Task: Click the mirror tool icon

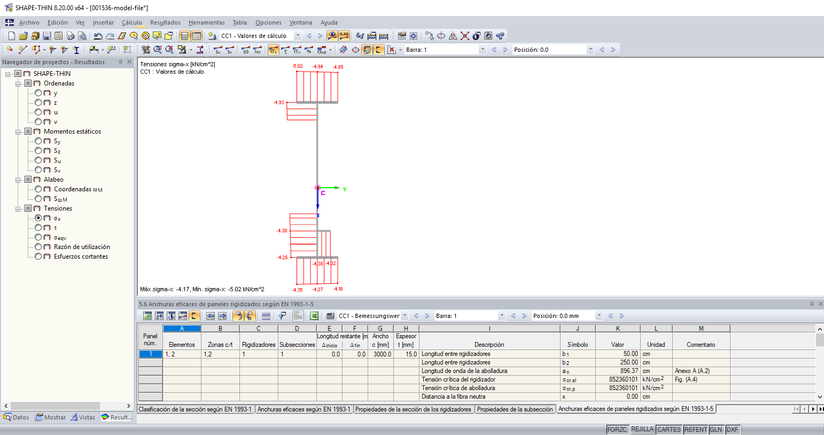Action: point(453,36)
